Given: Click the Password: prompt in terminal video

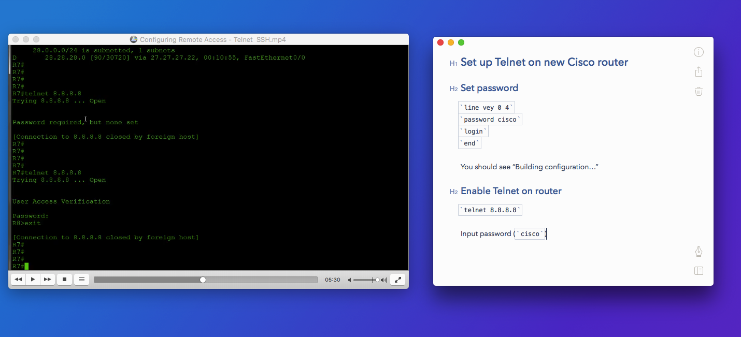Looking at the screenshot, I should (31, 216).
